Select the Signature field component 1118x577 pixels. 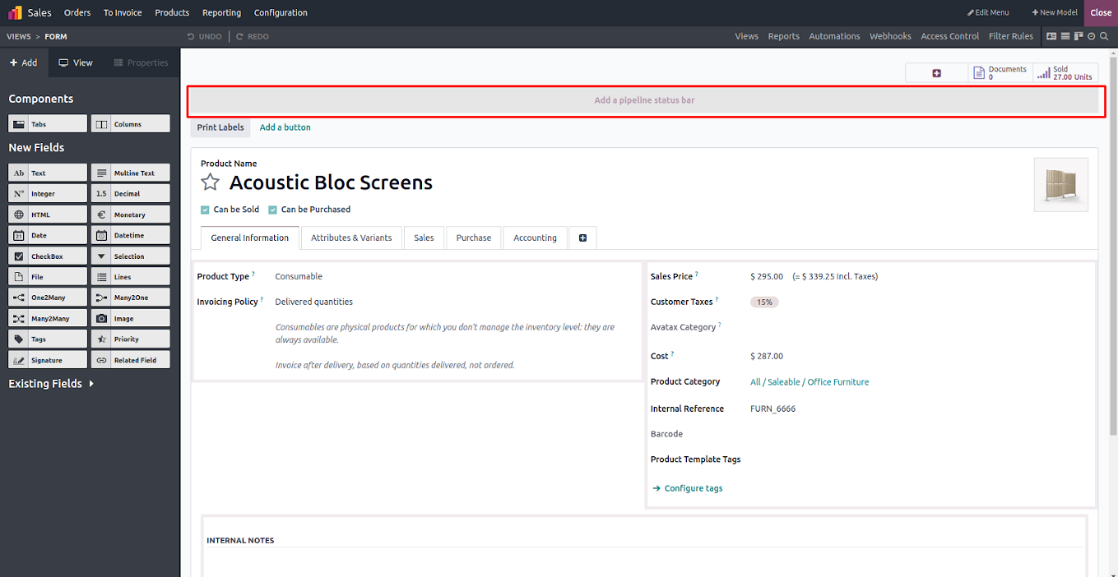click(x=47, y=360)
